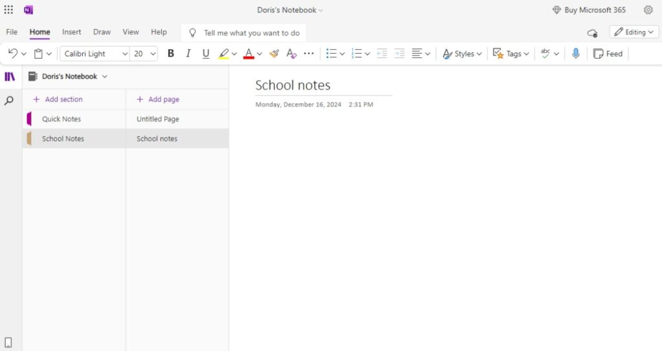Screen dimensions: 662x351
Task: Switch to the Insert tab
Action: coord(71,32)
